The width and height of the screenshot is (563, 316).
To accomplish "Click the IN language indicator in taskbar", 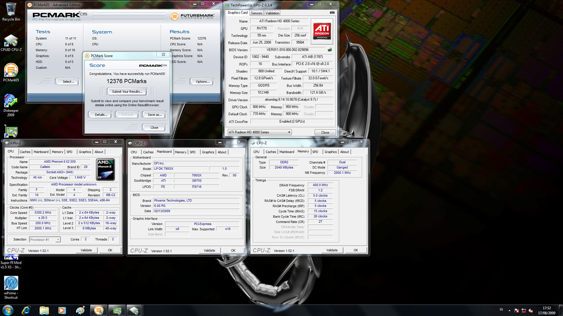I will pyautogui.click(x=501, y=309).
